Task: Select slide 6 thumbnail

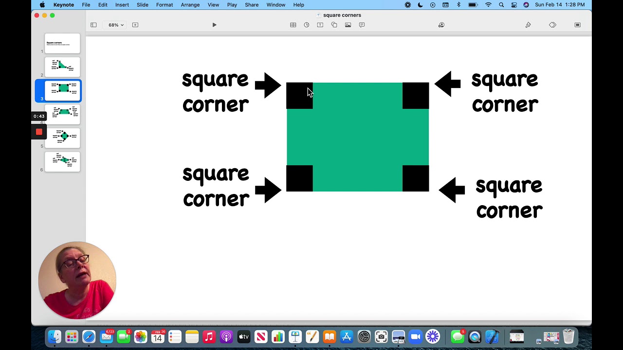Action: (62, 161)
